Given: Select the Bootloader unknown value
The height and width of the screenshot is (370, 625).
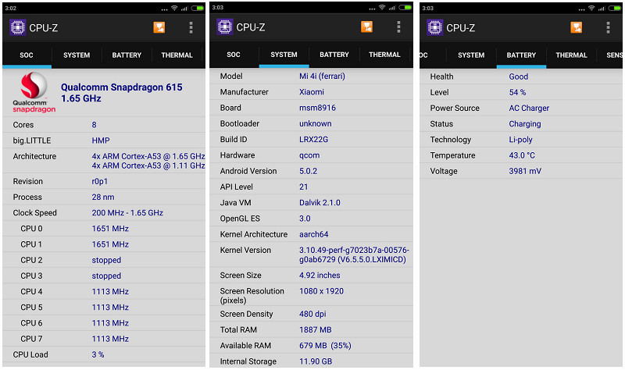Looking at the screenshot, I should (316, 123).
